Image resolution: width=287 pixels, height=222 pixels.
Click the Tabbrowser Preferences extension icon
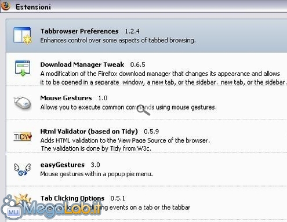23,36
